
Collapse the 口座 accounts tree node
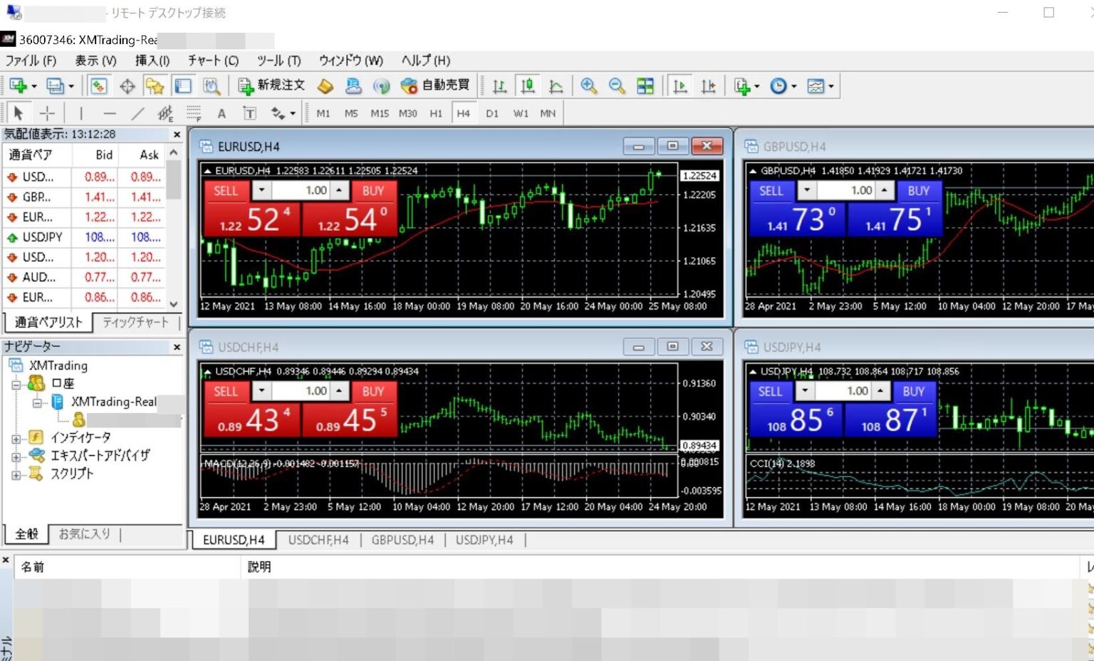tap(16, 385)
